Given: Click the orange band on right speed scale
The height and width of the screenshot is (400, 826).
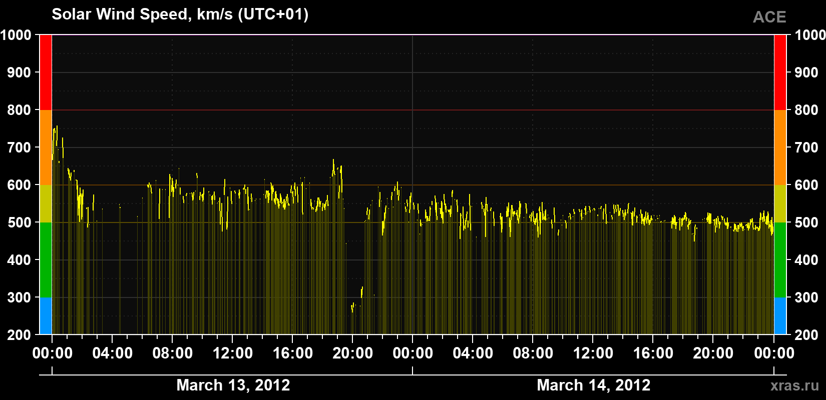Looking at the screenshot, I should point(780,147).
